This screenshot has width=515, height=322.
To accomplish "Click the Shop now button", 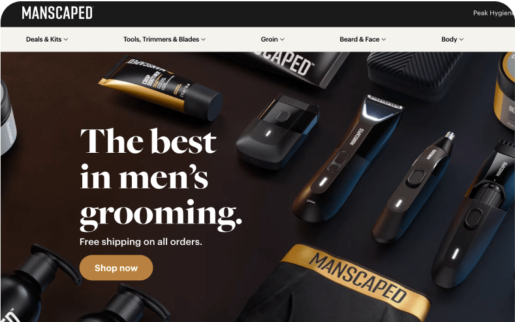I will (116, 268).
